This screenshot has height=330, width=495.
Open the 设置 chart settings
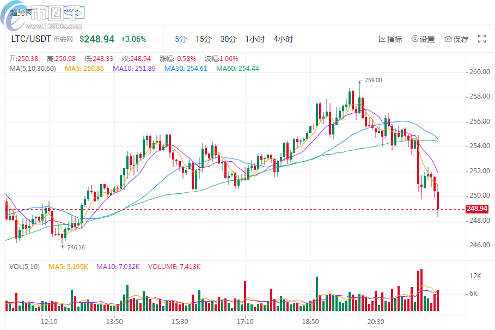423,39
